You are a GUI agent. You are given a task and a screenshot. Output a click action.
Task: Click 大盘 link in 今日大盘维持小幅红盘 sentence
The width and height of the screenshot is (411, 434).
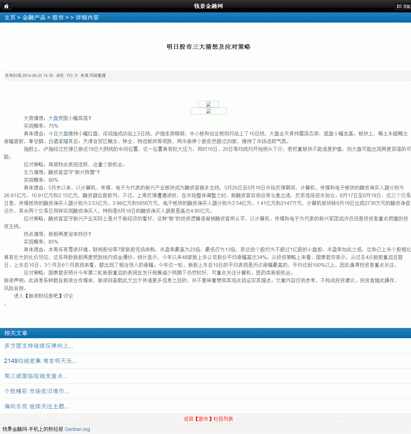(63, 134)
